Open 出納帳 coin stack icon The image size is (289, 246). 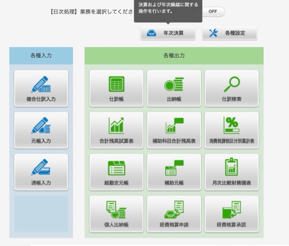[x=174, y=84]
